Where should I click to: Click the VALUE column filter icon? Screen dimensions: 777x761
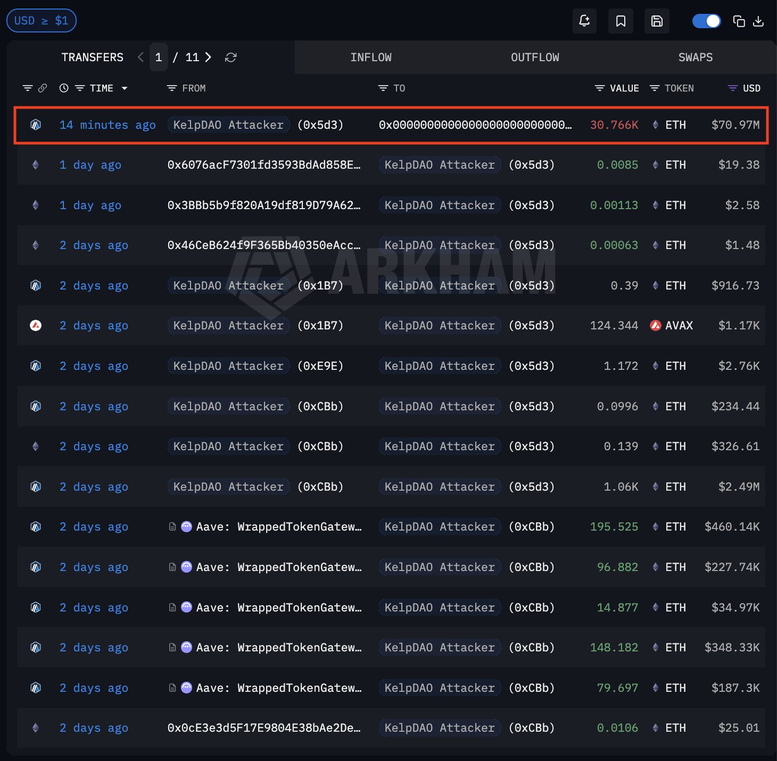[x=599, y=88]
